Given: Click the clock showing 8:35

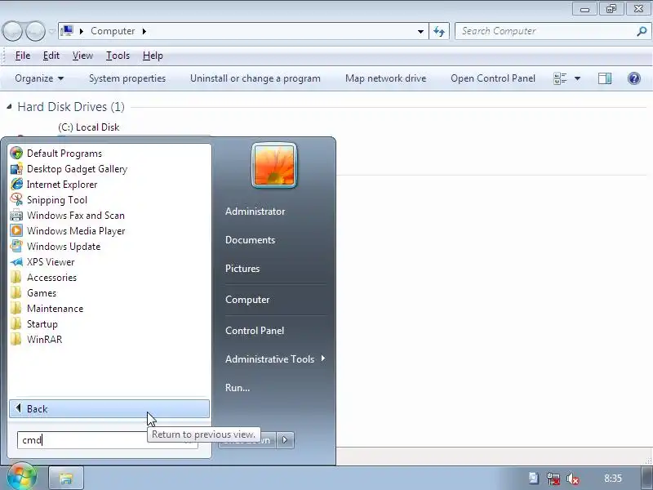Looking at the screenshot, I should (x=613, y=479).
